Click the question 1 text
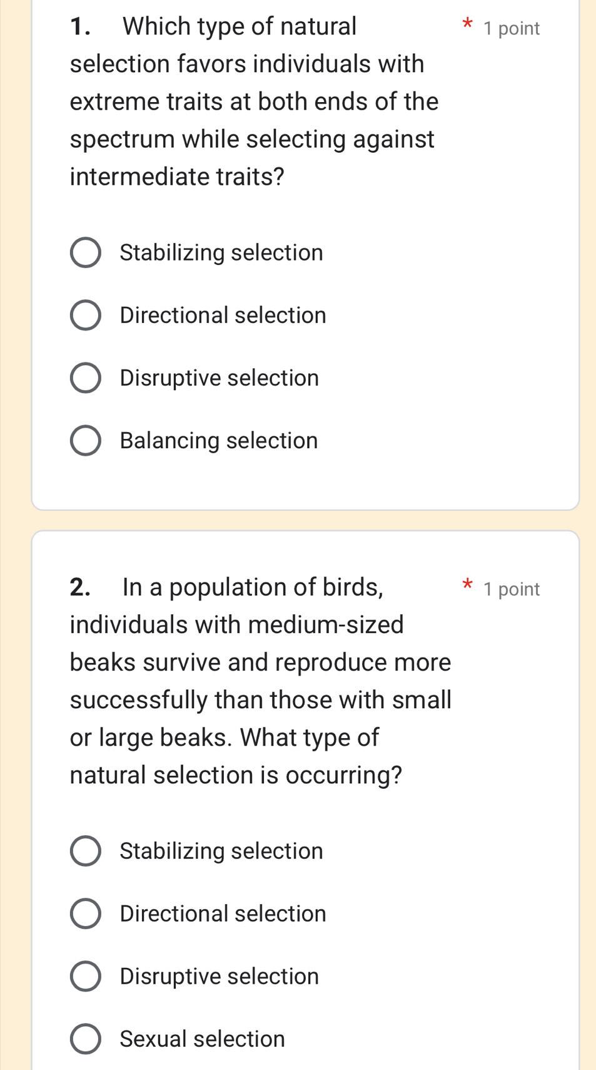The image size is (596, 1070). click(x=250, y=100)
